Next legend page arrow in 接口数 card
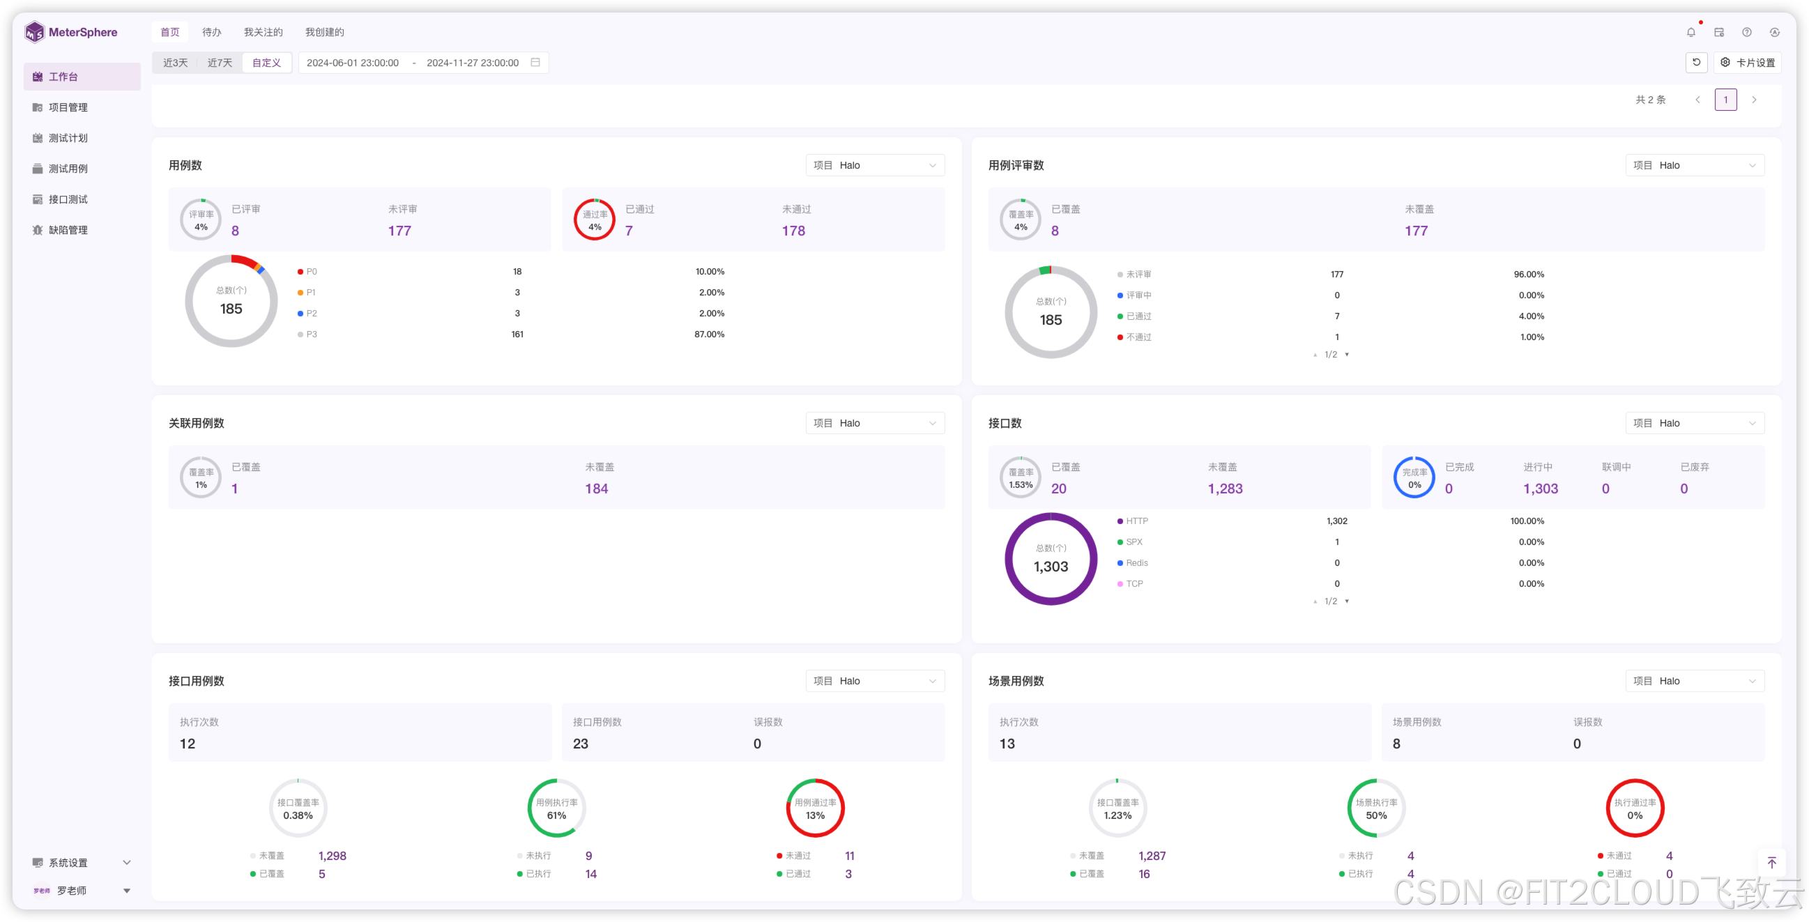 (1347, 601)
